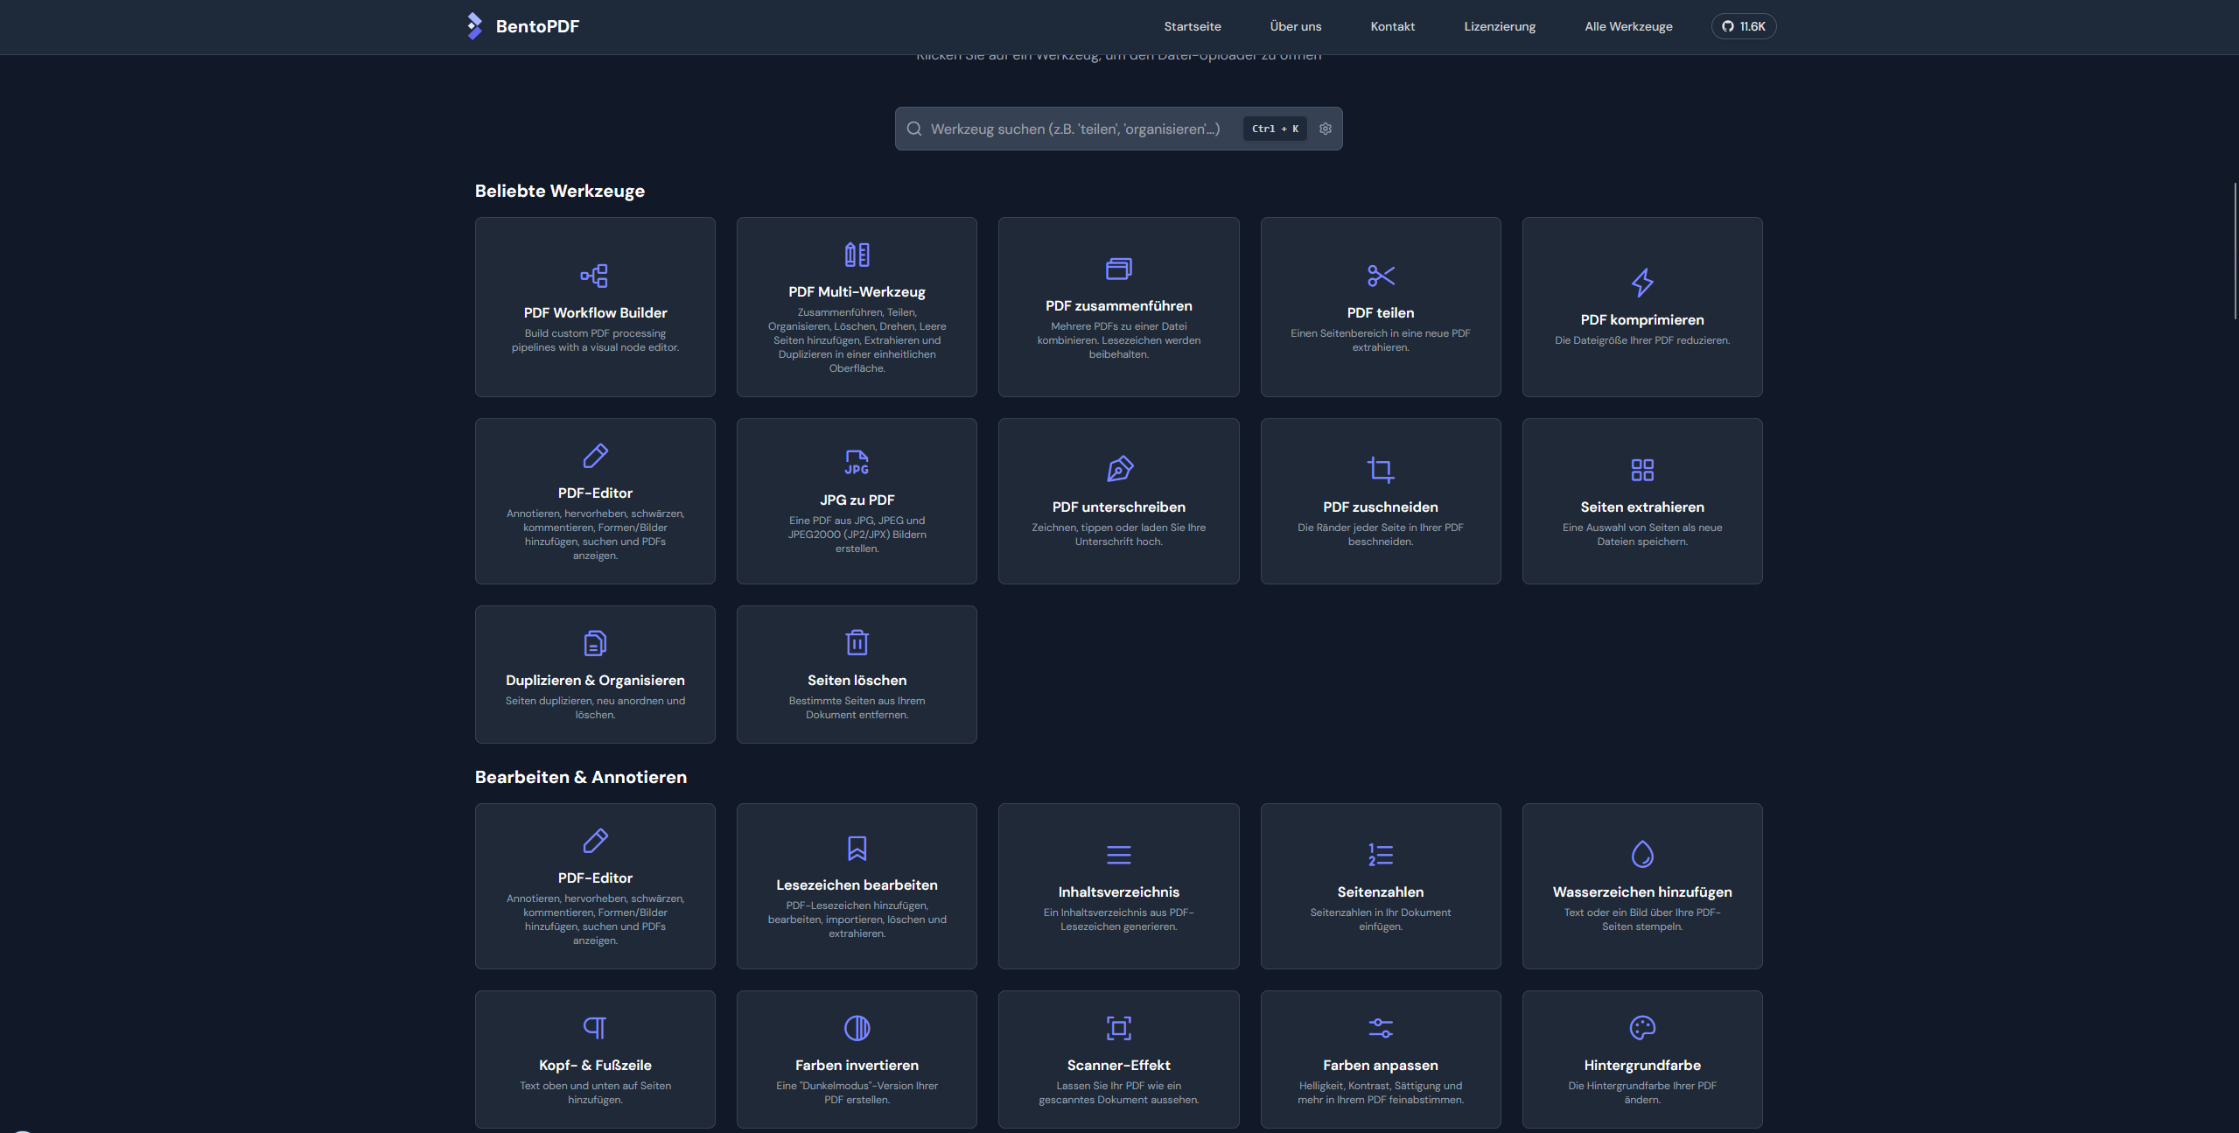Click the page scrollbar on the right
This screenshot has width=2239, height=1133.
point(2235,251)
